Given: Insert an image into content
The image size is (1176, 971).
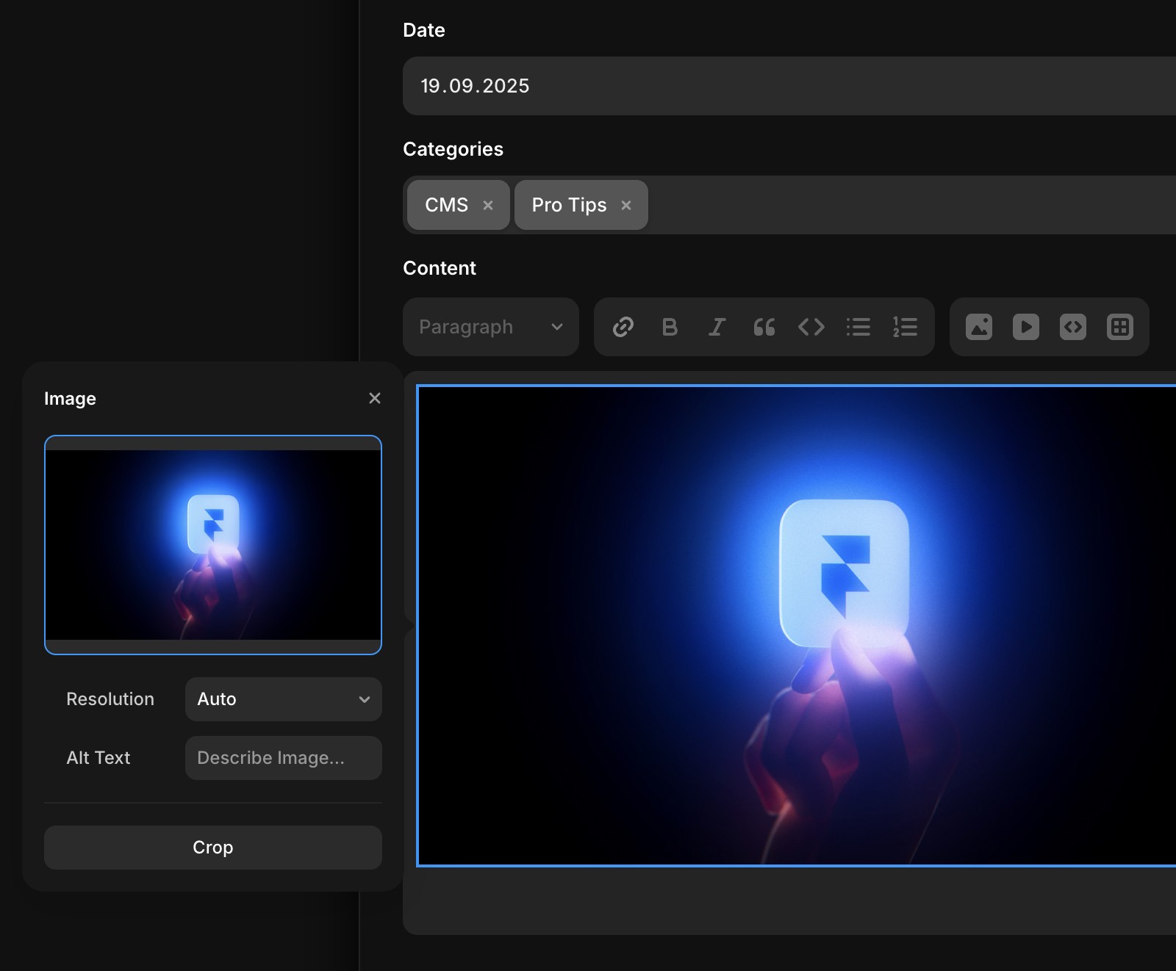Looking at the screenshot, I should [979, 327].
